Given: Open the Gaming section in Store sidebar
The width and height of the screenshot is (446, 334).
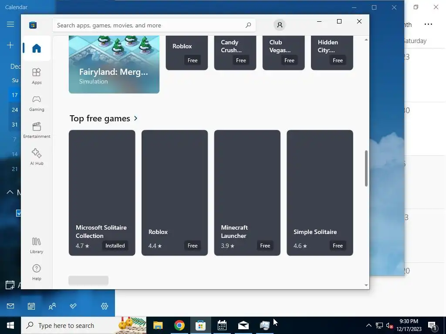Looking at the screenshot, I should click(x=37, y=104).
